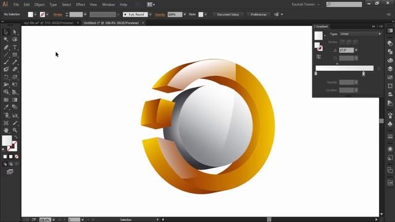
Task: Select the Direct Selection tool
Action: [x=15, y=32]
